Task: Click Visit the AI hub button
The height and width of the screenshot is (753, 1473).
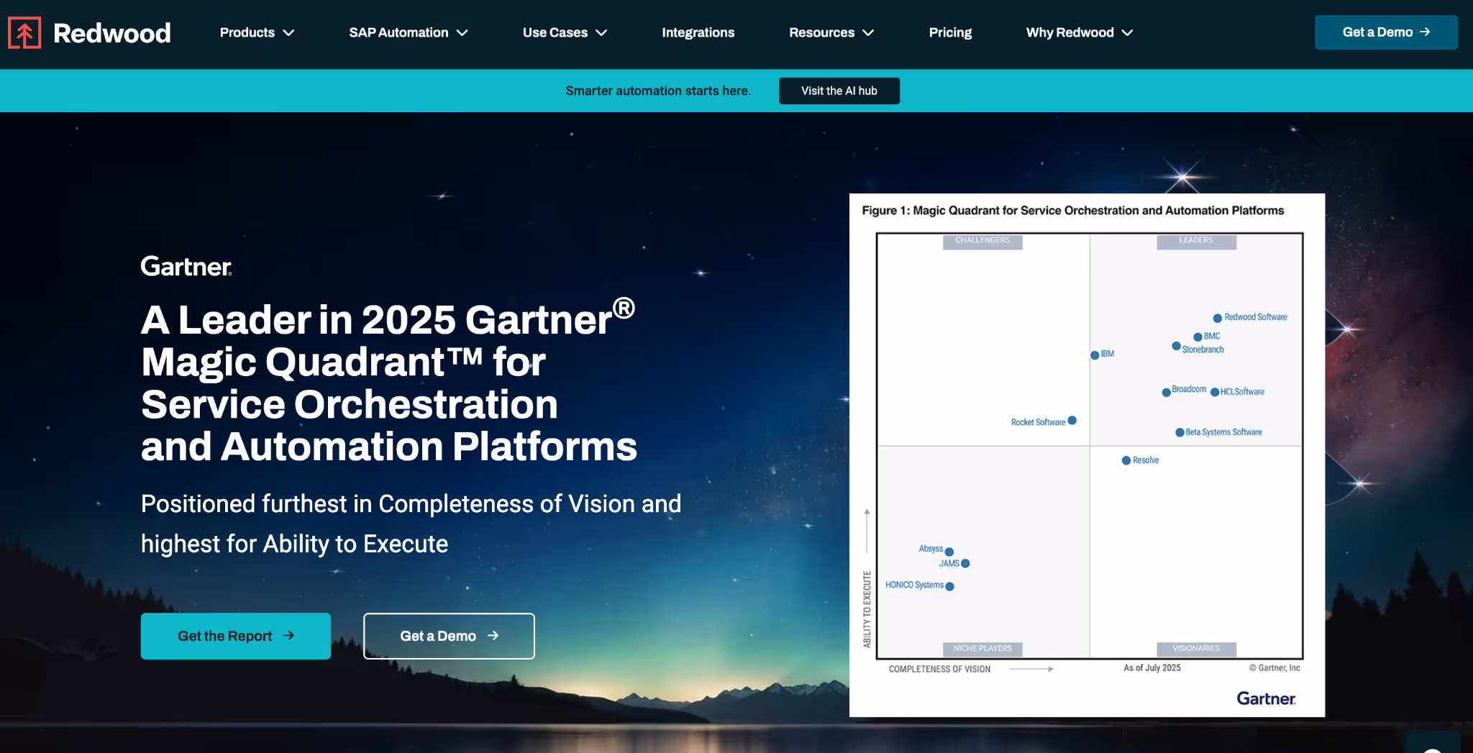Action: (839, 91)
